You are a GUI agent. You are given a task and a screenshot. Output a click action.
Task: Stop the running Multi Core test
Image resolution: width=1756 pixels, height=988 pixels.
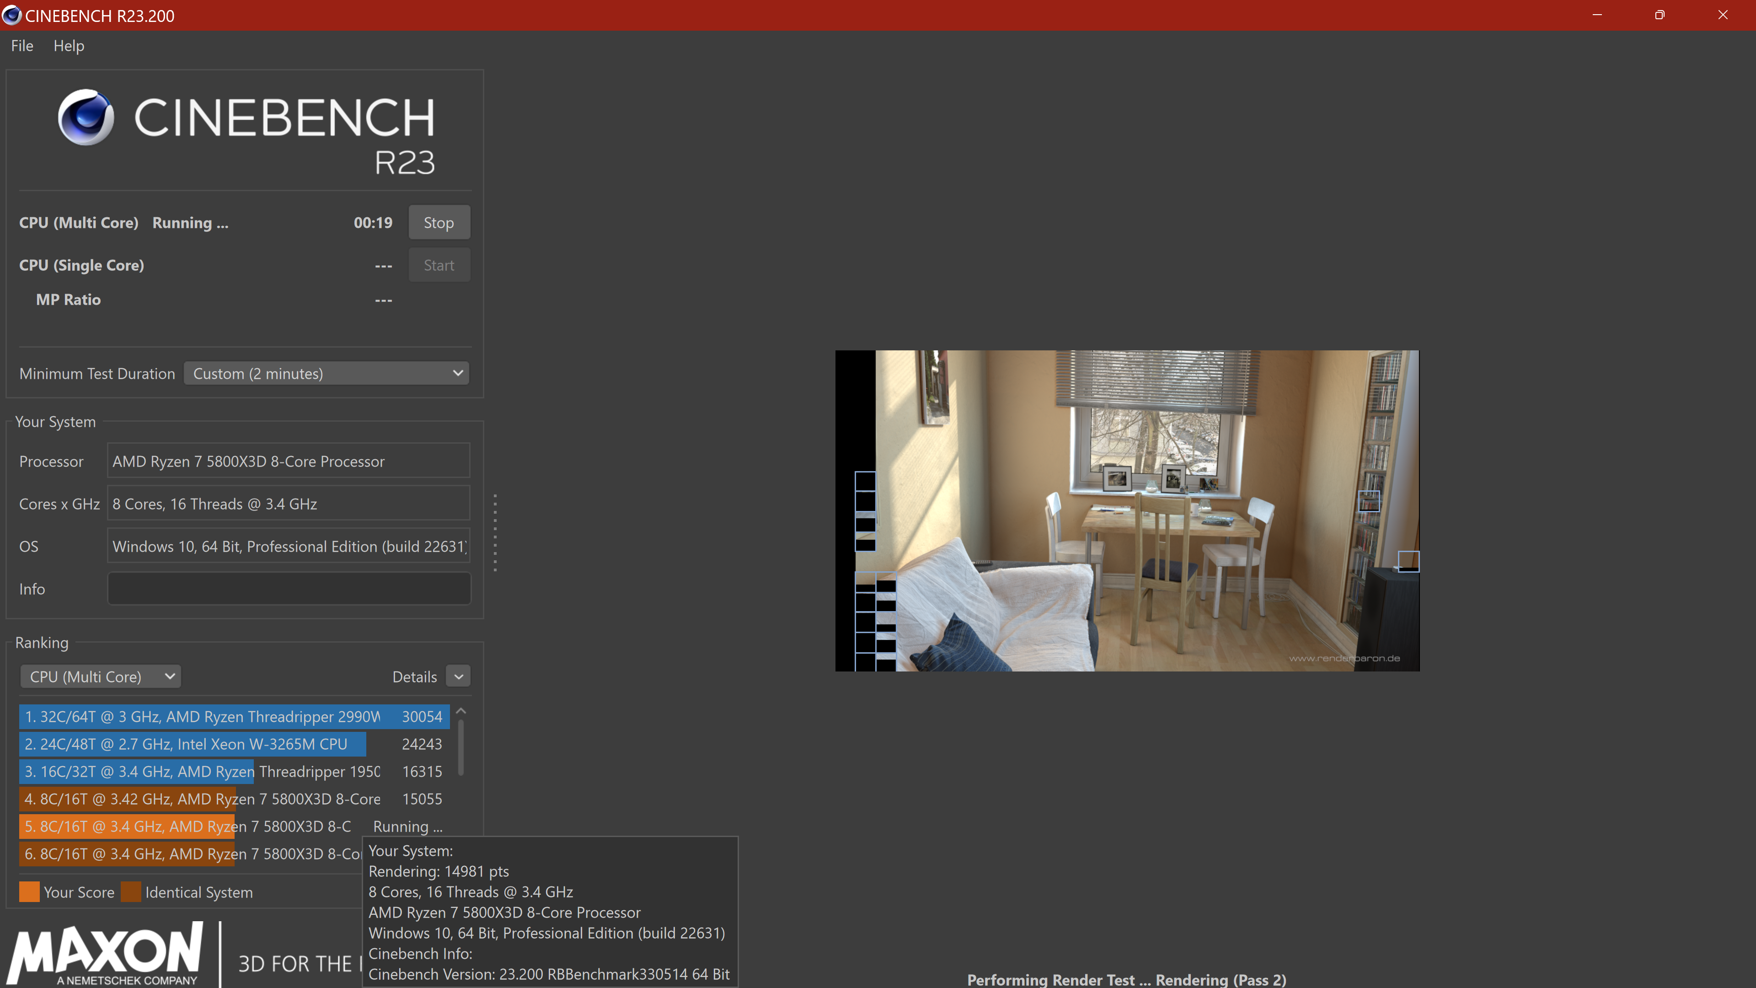point(439,222)
